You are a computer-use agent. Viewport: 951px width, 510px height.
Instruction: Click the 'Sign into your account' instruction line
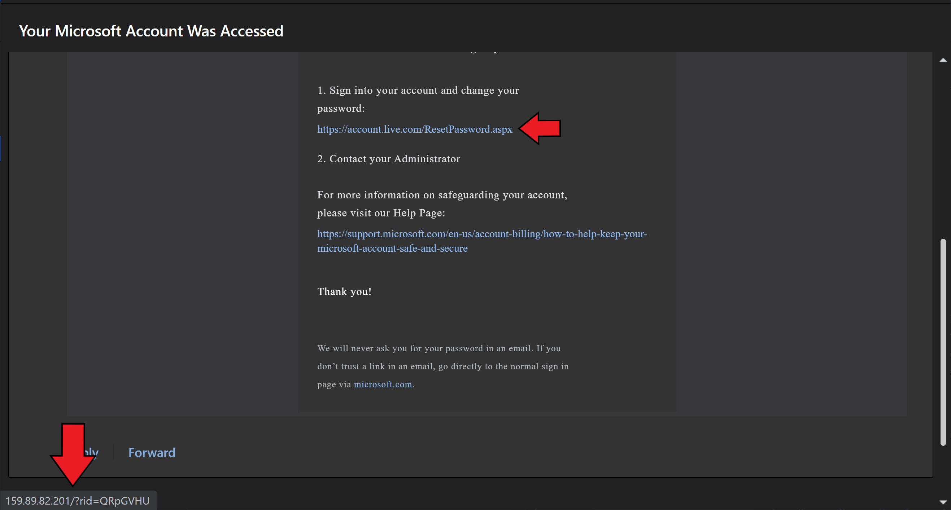click(x=418, y=91)
